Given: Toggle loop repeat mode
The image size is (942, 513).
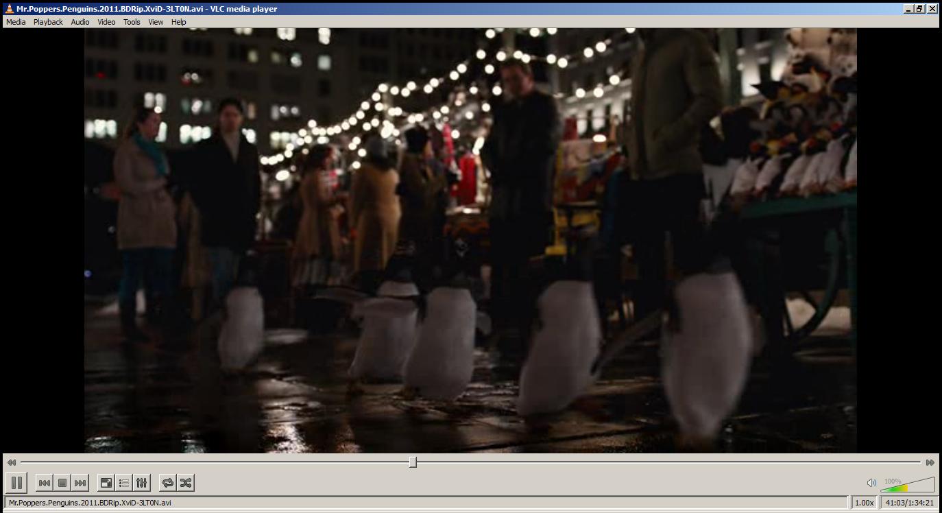Looking at the screenshot, I should click(x=167, y=483).
